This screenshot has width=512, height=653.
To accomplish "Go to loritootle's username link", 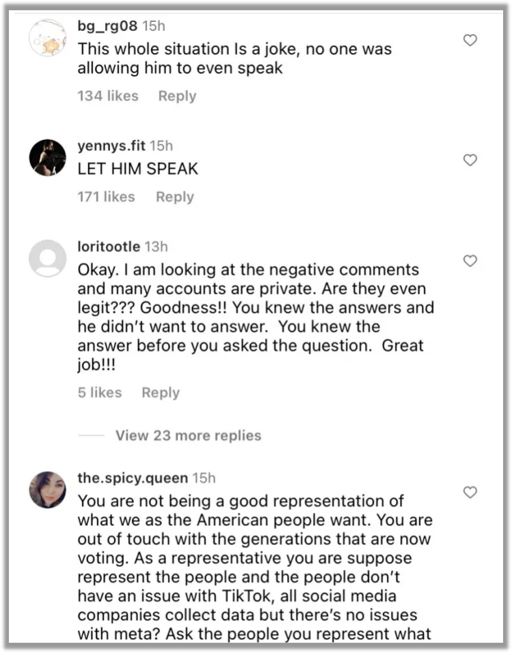I will (x=109, y=247).
